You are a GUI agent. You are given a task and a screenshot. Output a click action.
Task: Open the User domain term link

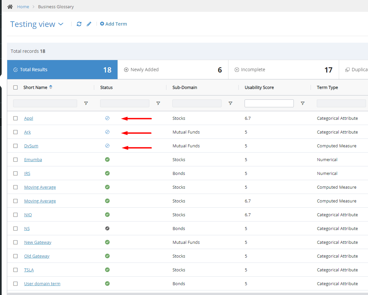click(42, 284)
